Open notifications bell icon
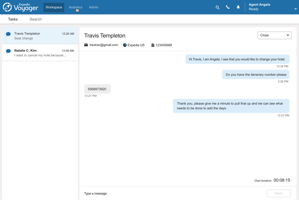Image resolution: width=299 pixels, height=200 pixels. (x=238, y=7)
